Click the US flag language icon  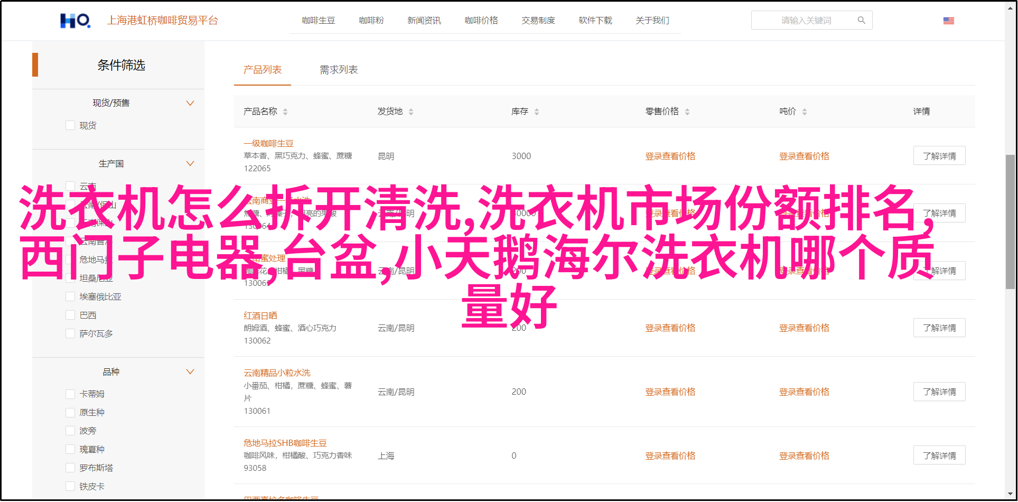pyautogui.click(x=949, y=21)
